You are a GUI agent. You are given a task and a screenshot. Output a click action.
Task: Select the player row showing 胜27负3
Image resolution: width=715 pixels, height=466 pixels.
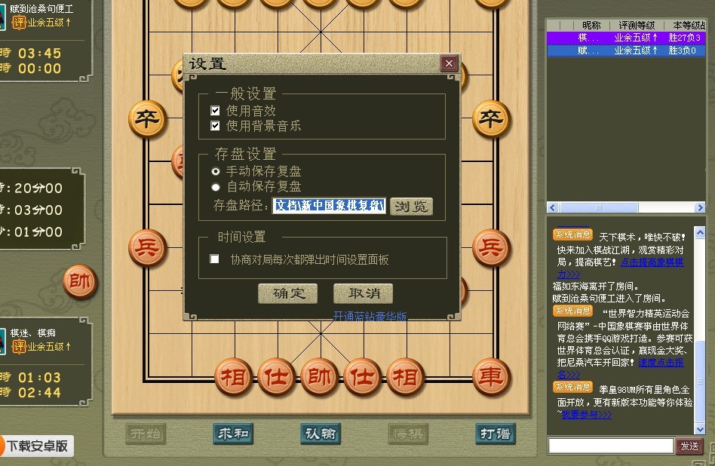[626, 38]
